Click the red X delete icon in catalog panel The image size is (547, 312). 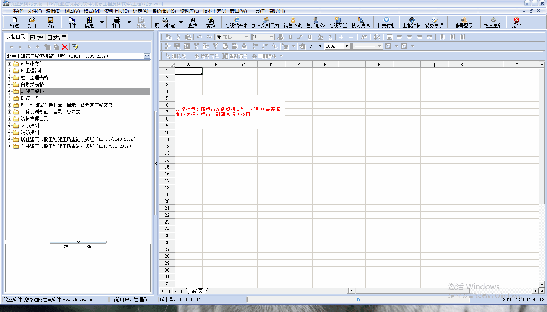pos(65,47)
